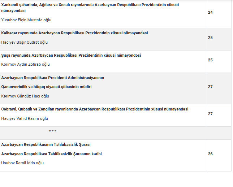Click Qanunvericilik və hüquq siyasəti şöbəsinin müdiri
Screen dimensions: 233x187
(x=46, y=87)
